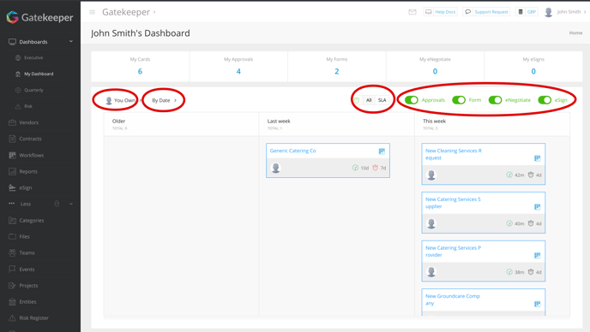Select the All filter option
Screen dimensions: 590x332
tap(369, 100)
